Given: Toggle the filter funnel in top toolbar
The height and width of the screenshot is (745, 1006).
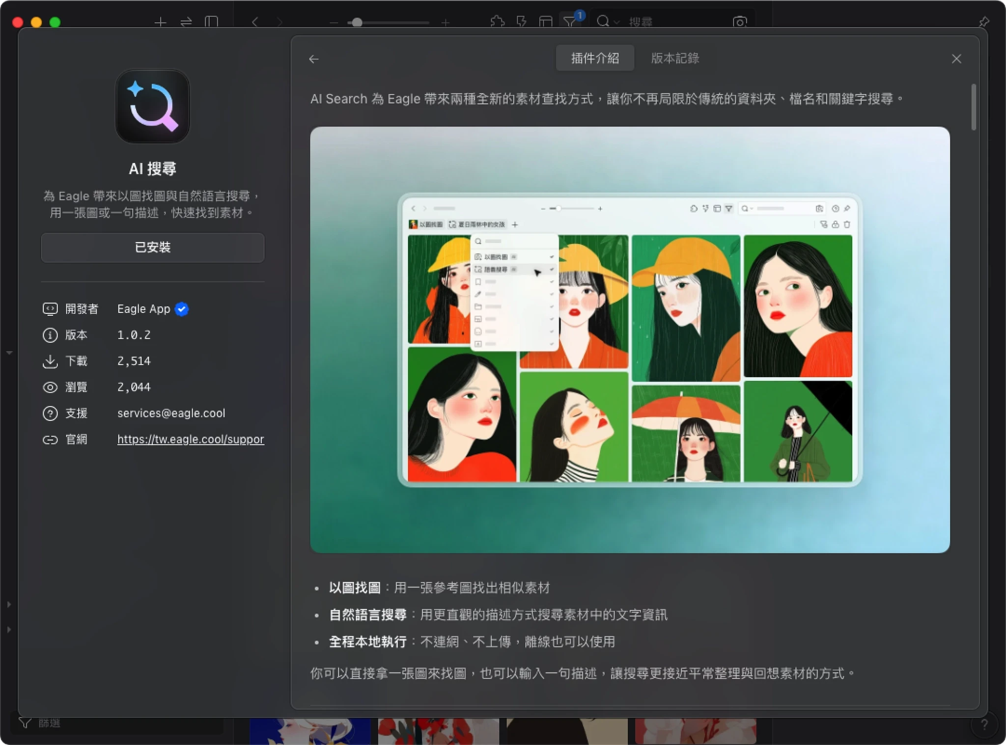Looking at the screenshot, I should 570,22.
